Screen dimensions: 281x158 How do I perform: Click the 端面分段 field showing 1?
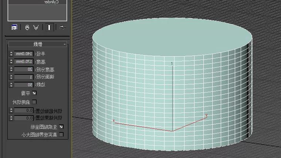24,77
